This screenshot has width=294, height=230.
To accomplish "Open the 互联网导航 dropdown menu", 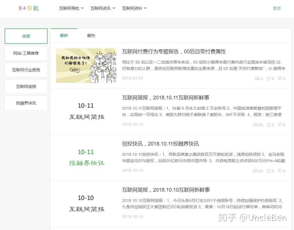I will [71, 8].
